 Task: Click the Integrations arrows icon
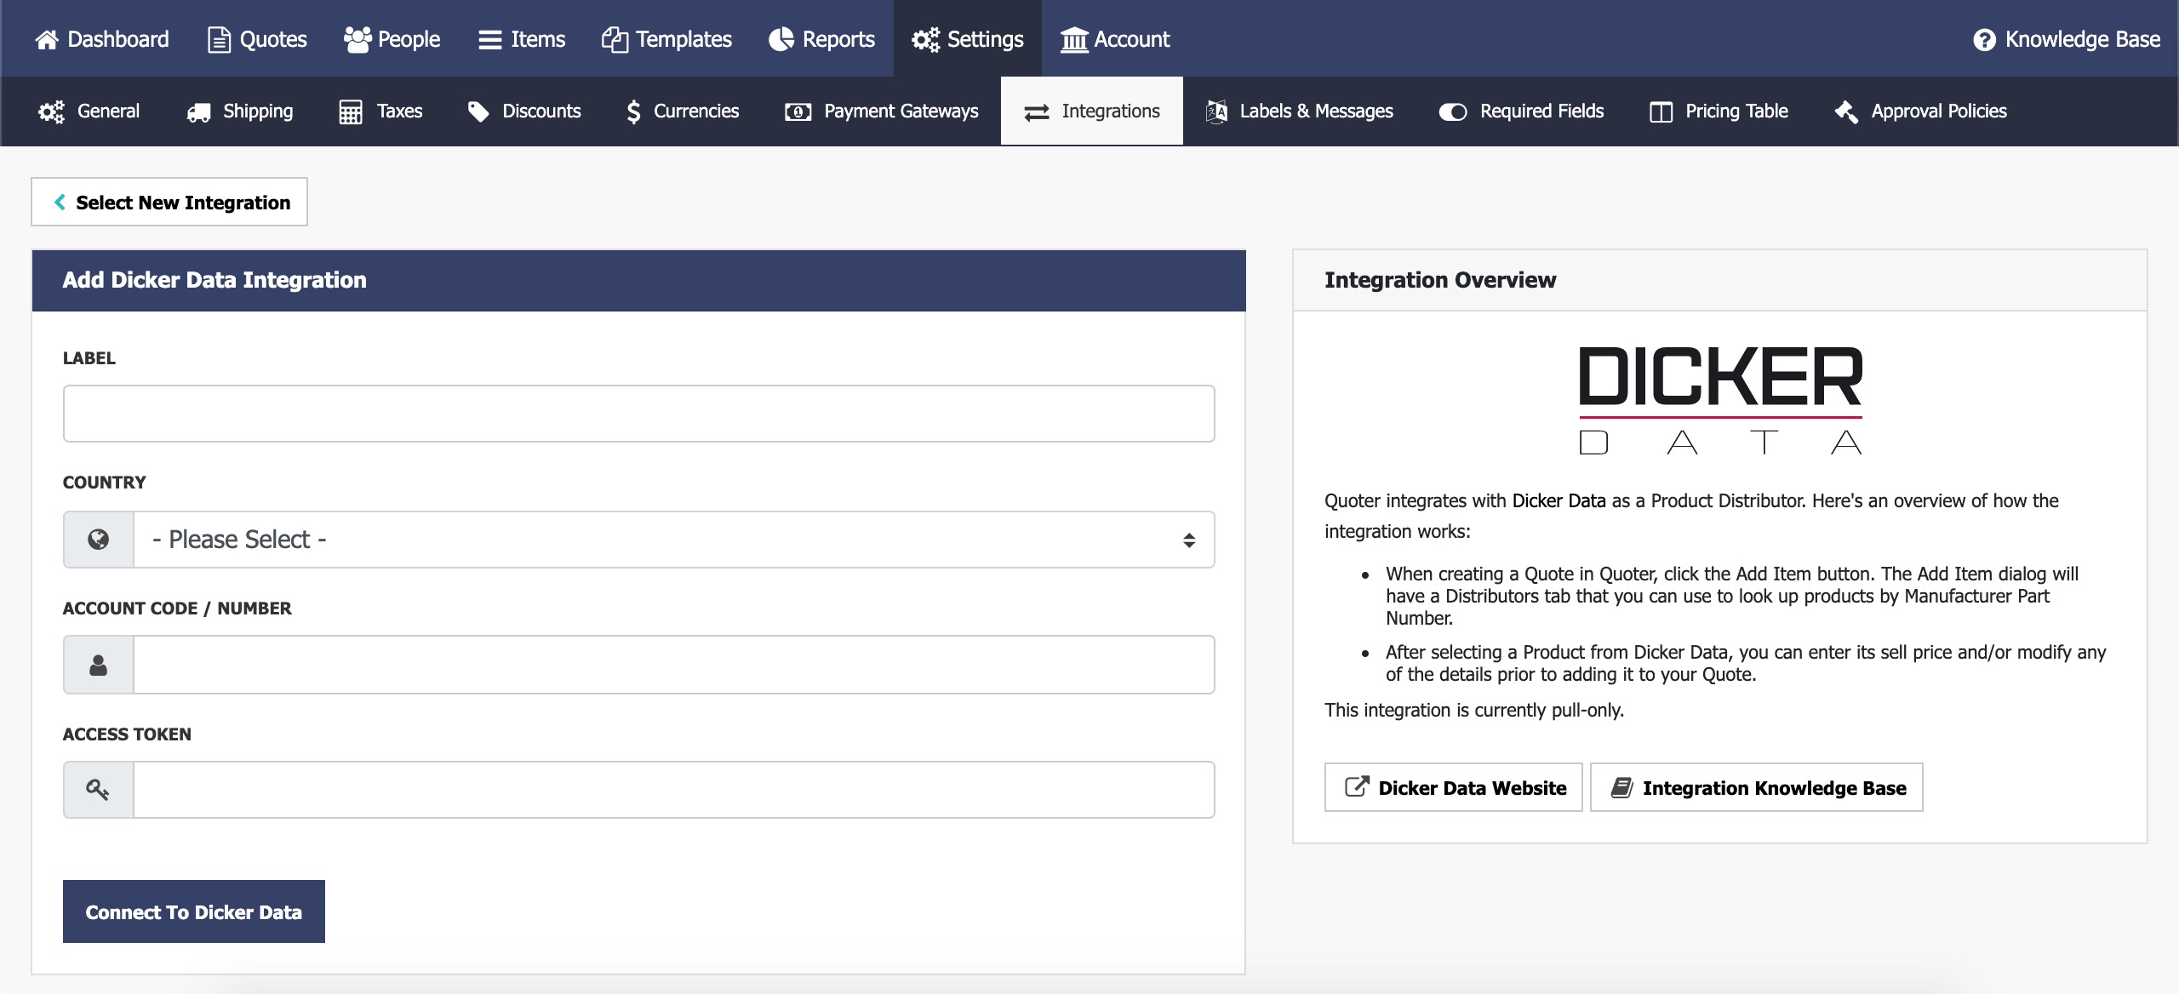tap(1037, 111)
